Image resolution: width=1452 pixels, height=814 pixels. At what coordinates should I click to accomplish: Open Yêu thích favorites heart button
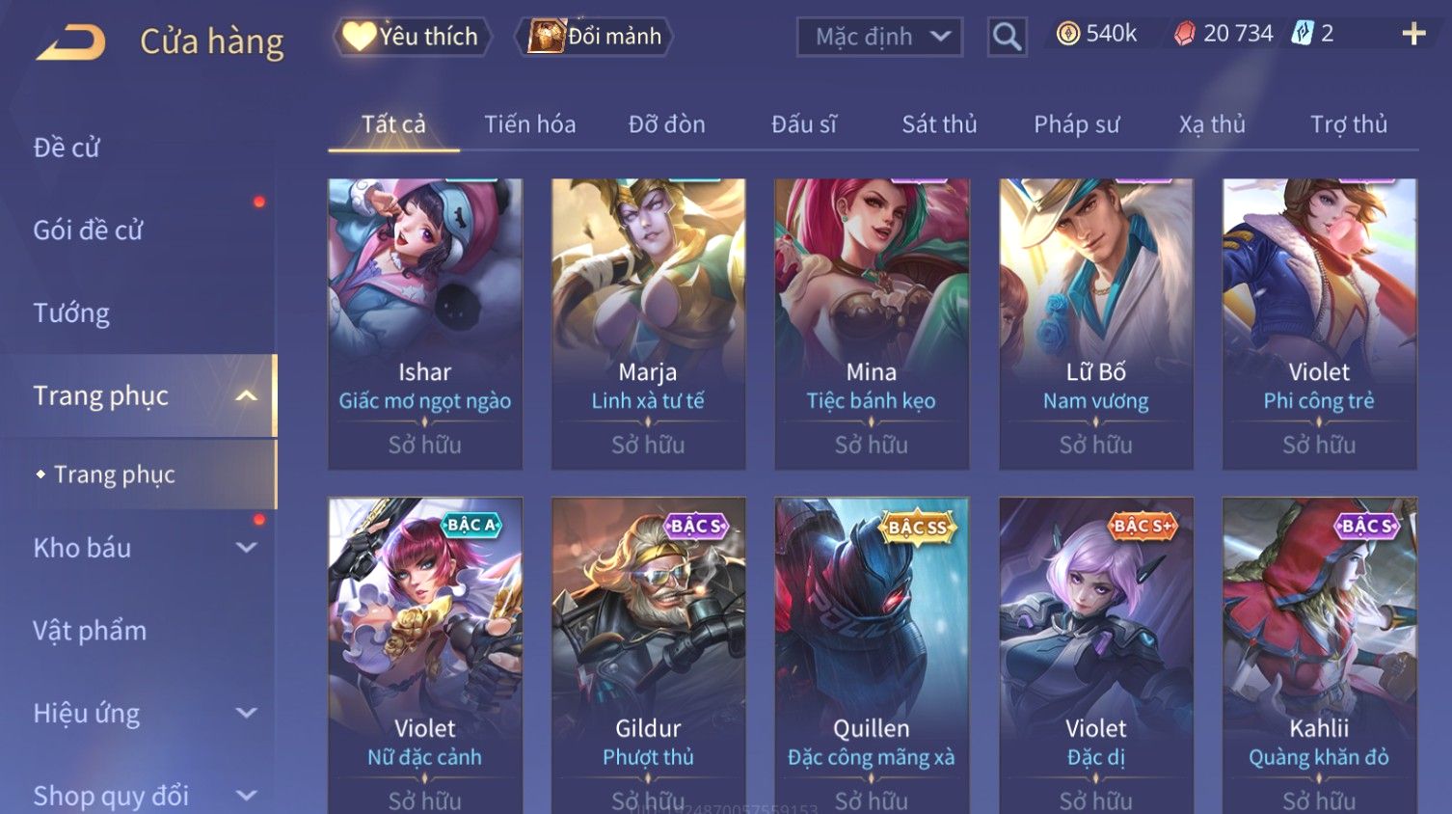(x=413, y=37)
